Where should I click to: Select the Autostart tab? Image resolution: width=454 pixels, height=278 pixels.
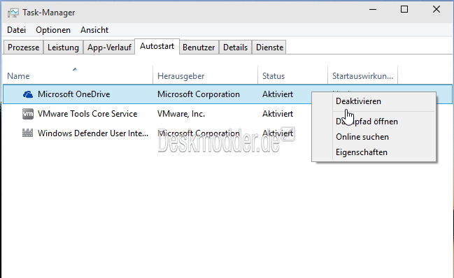coord(157,46)
